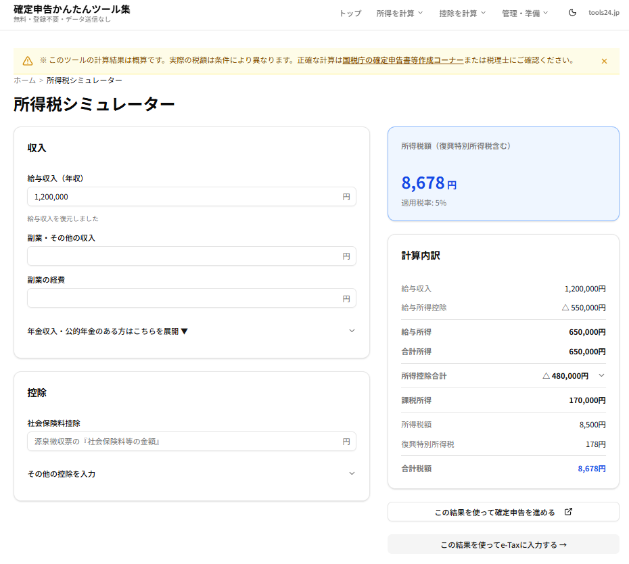Open the 国税庁の確定申告書等作成コーナー link
Image resolution: width=629 pixels, height=564 pixels.
coord(403,60)
